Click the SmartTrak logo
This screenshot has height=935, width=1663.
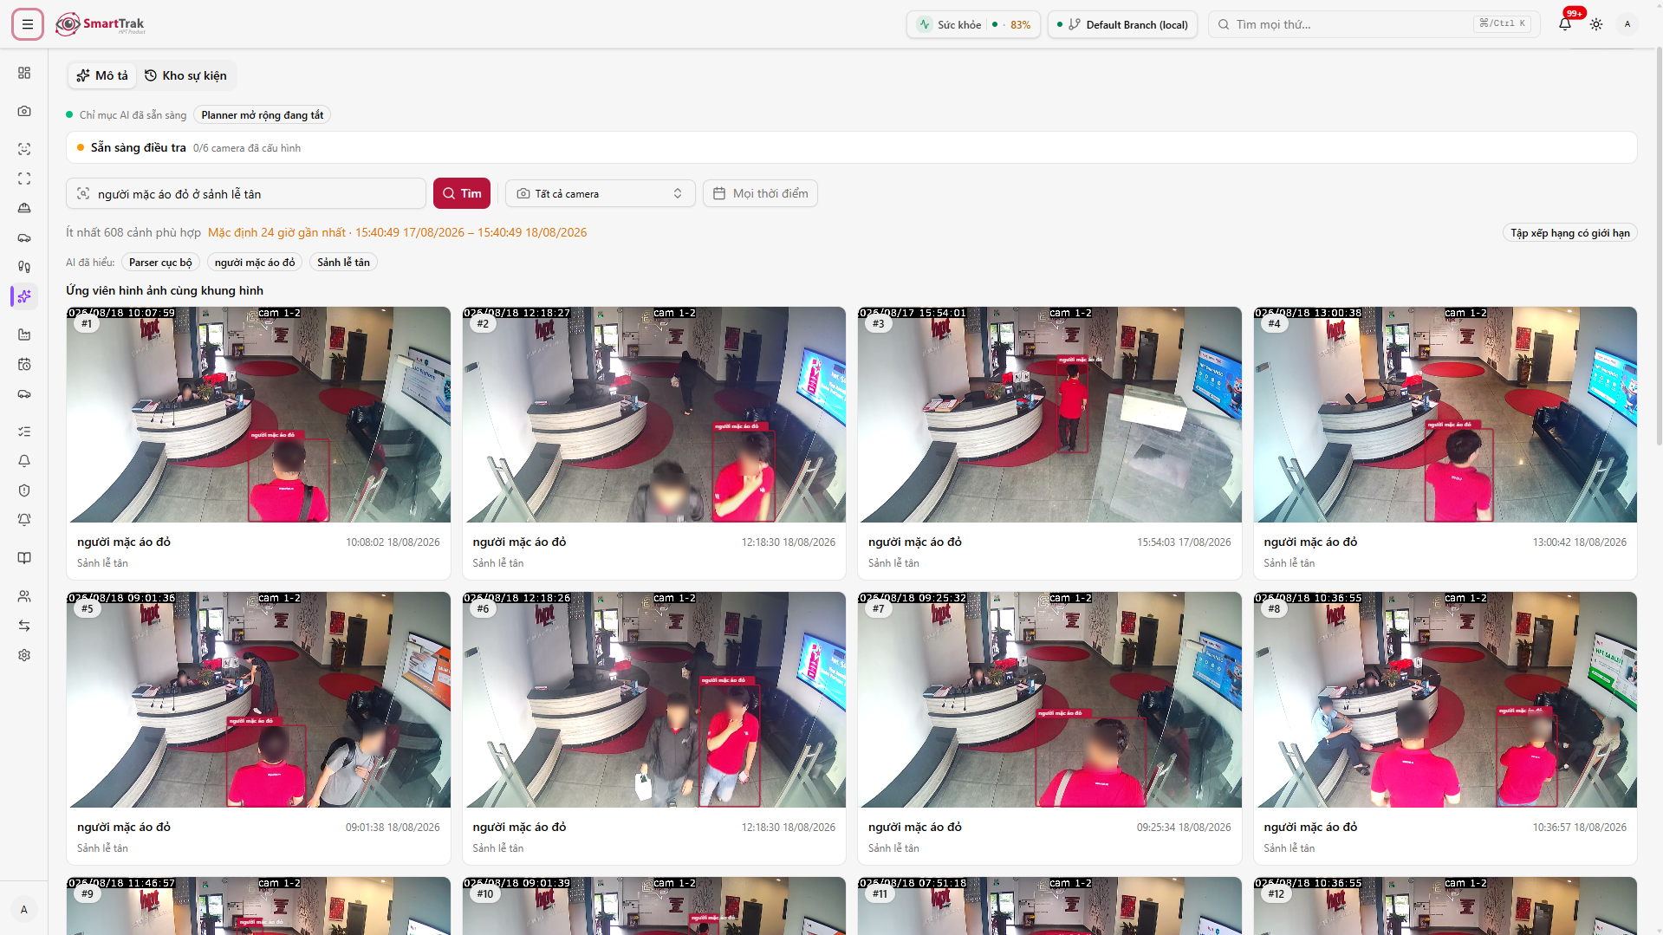tap(100, 24)
